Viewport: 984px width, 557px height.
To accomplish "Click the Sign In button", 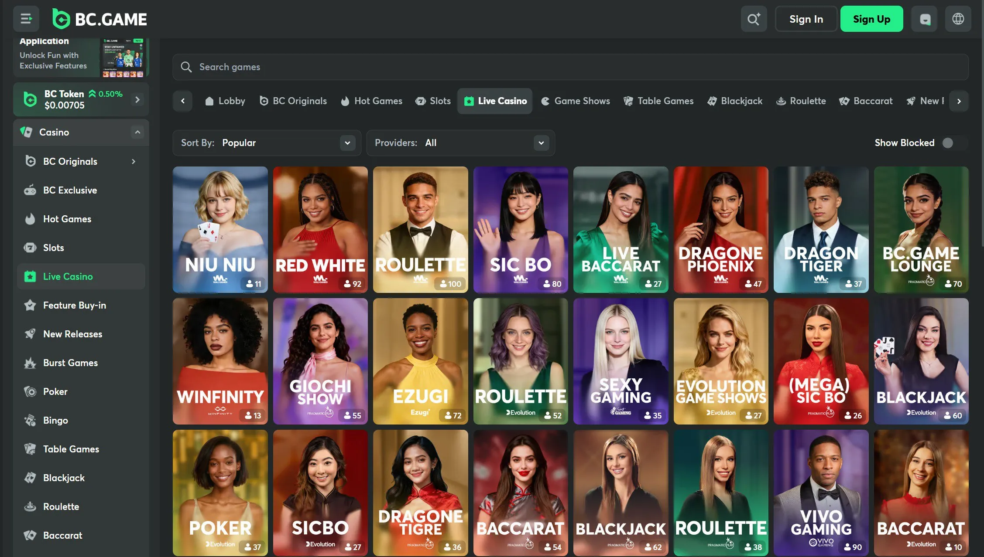I will (x=806, y=19).
